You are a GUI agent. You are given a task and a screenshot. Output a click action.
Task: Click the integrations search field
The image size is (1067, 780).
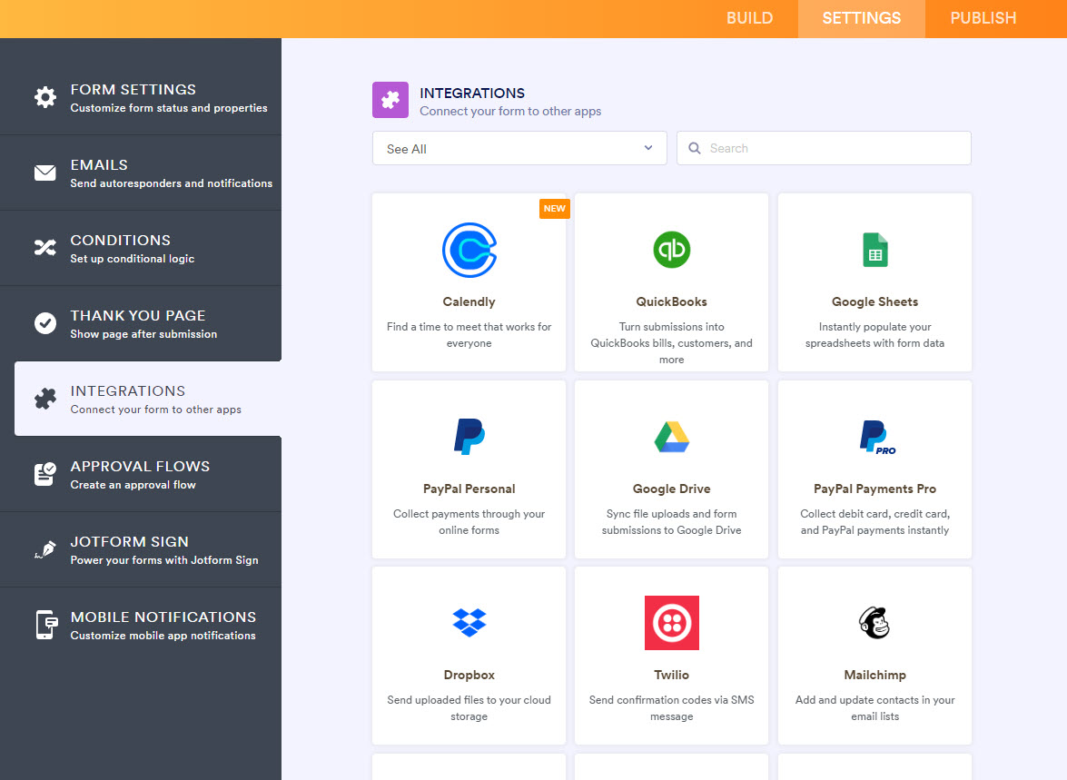click(824, 149)
